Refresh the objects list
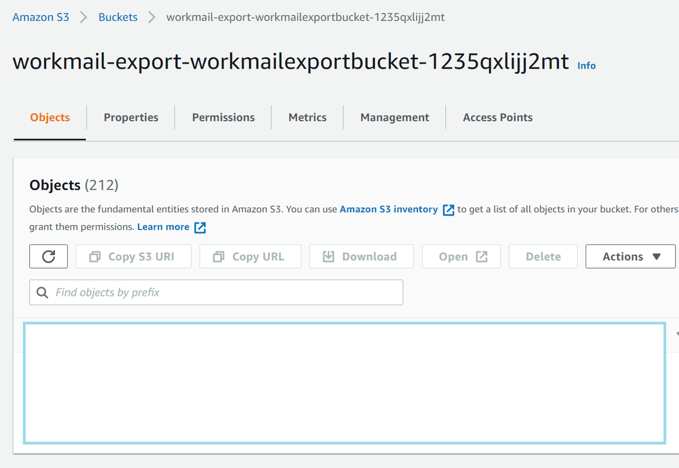 coord(48,256)
